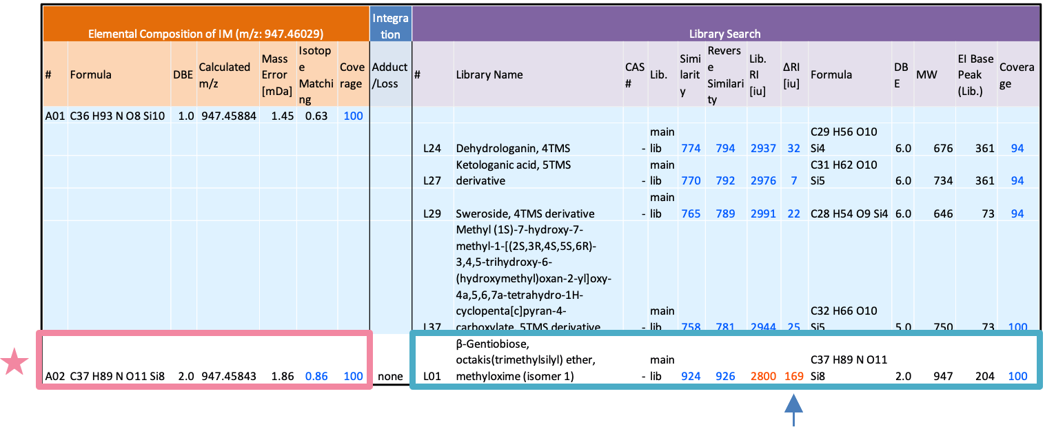Select the Library Search section header
Screen dimensions: 1045x429
(x=724, y=33)
